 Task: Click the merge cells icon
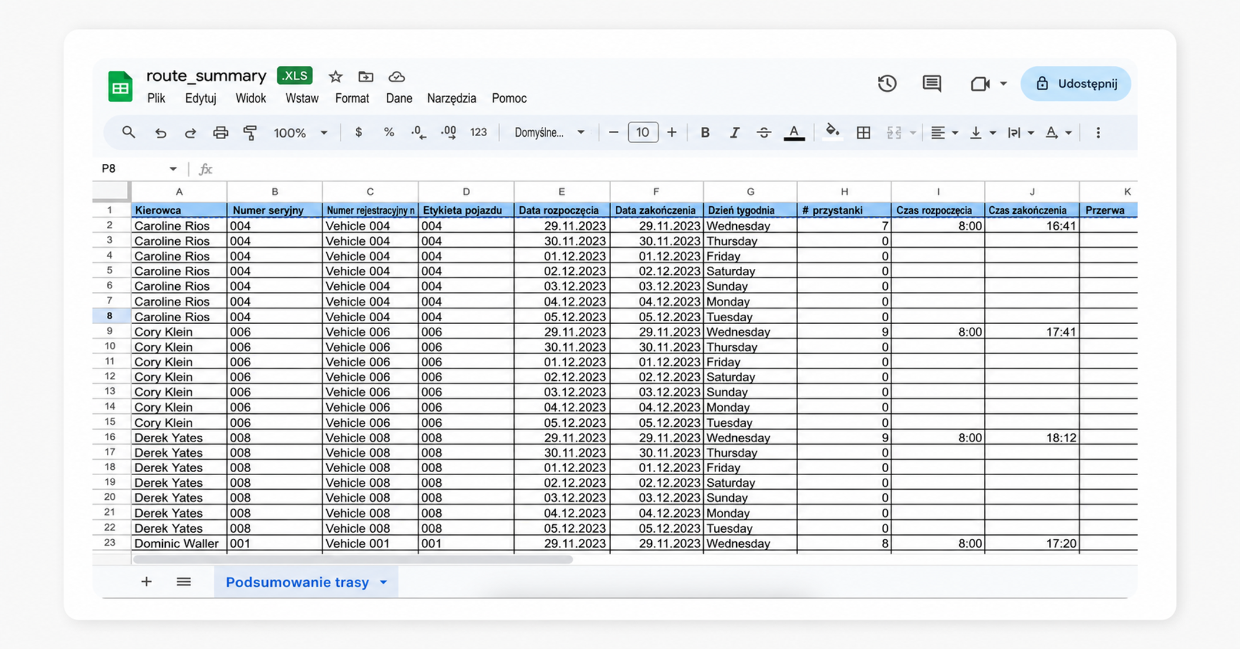tap(894, 133)
